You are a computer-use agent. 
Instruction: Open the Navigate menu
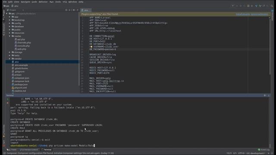[x=25, y=2]
